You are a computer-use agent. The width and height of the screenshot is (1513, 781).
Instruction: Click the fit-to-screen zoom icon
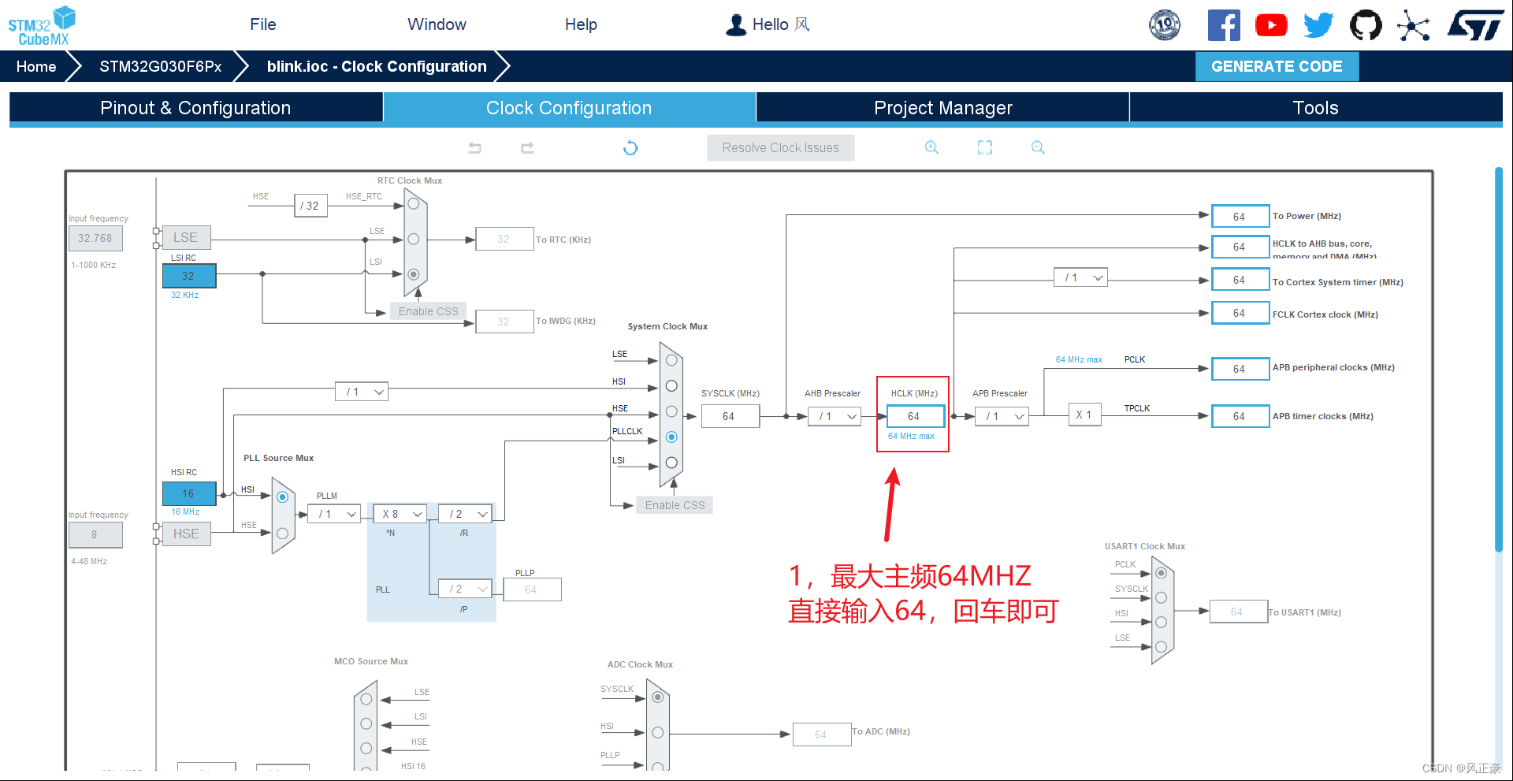click(985, 147)
